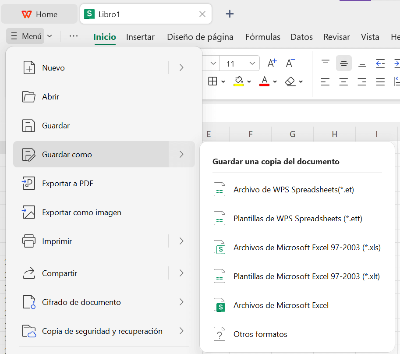The height and width of the screenshot is (354, 400).
Task: Click the Menú button
Action: tap(26, 36)
